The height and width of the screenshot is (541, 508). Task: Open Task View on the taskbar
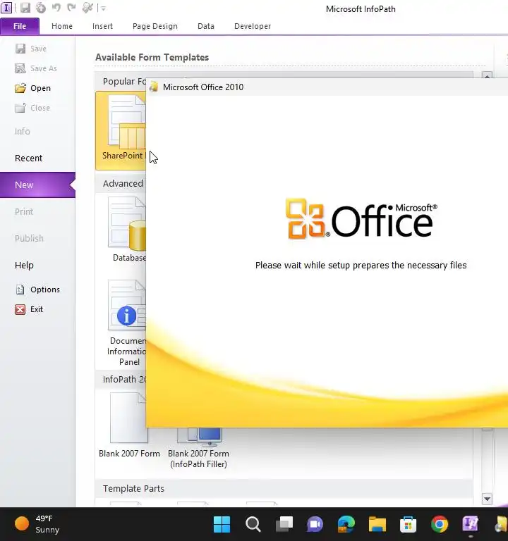(284, 524)
